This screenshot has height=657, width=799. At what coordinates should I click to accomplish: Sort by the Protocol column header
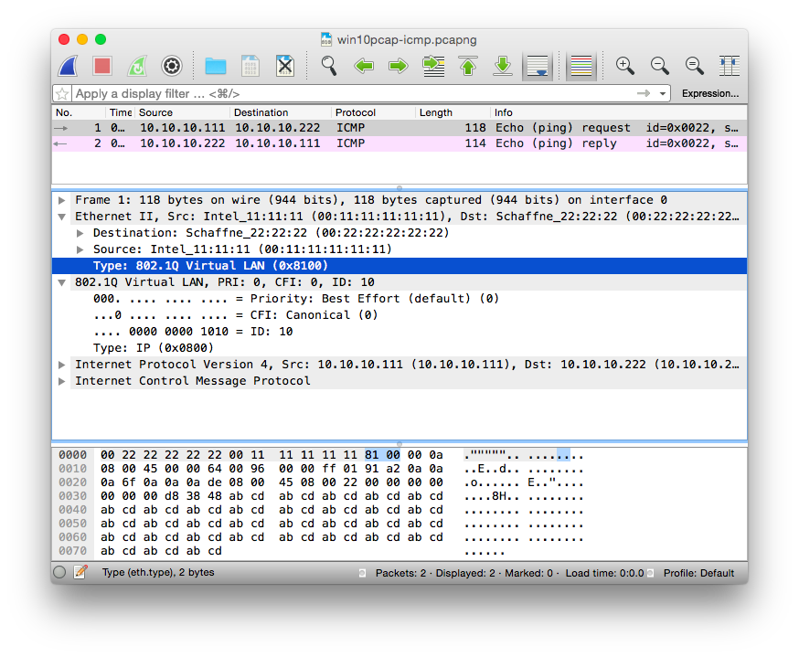(373, 112)
